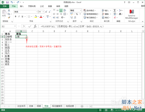Open the 出生年月 sheet tab
Screen dimensions: 145x112
click(21, 106)
